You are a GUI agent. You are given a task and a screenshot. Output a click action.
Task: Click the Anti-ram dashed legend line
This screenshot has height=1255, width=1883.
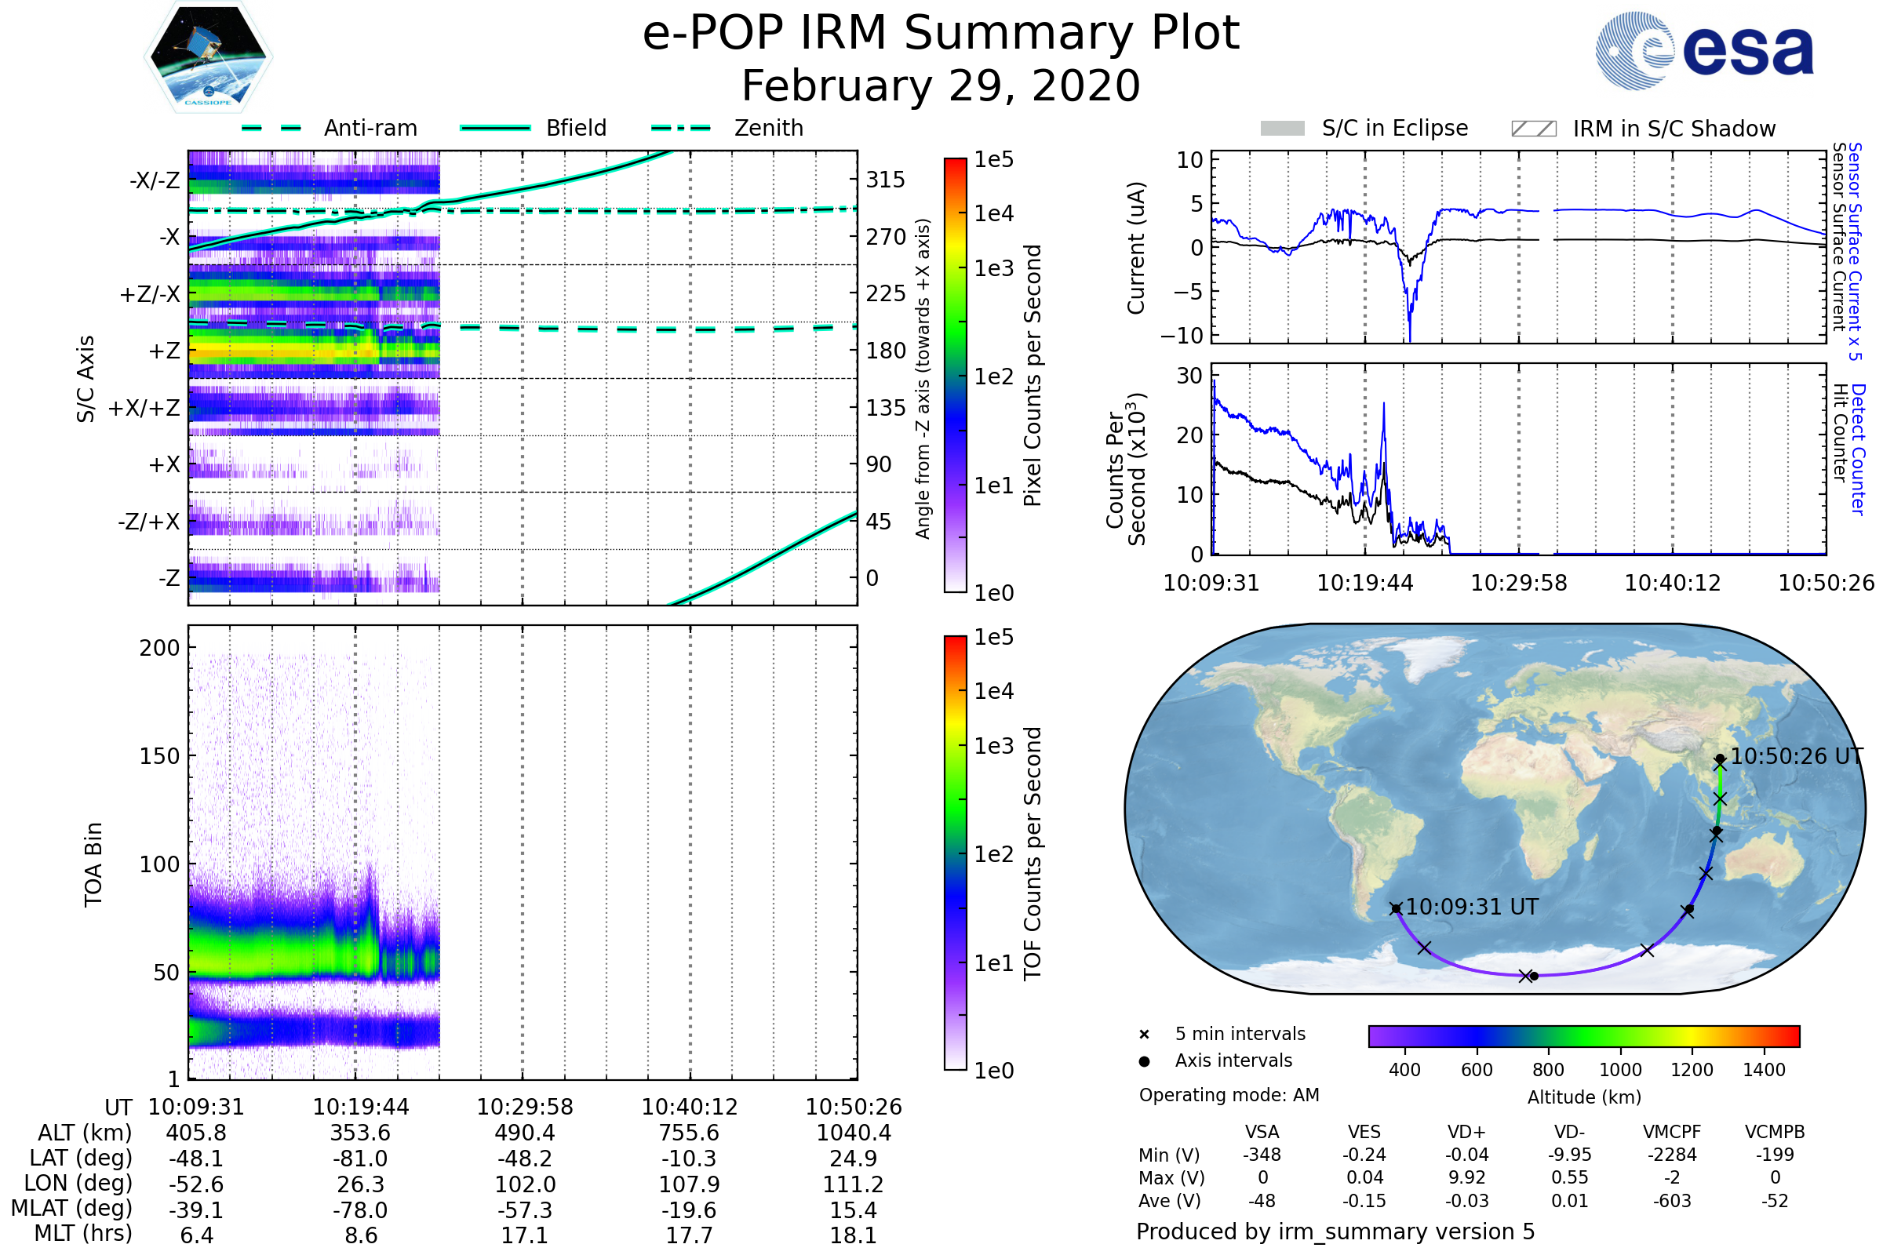[x=271, y=128]
